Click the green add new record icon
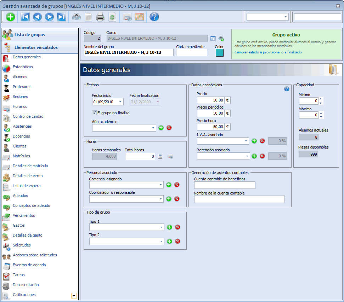 pyautogui.click(x=10, y=17)
